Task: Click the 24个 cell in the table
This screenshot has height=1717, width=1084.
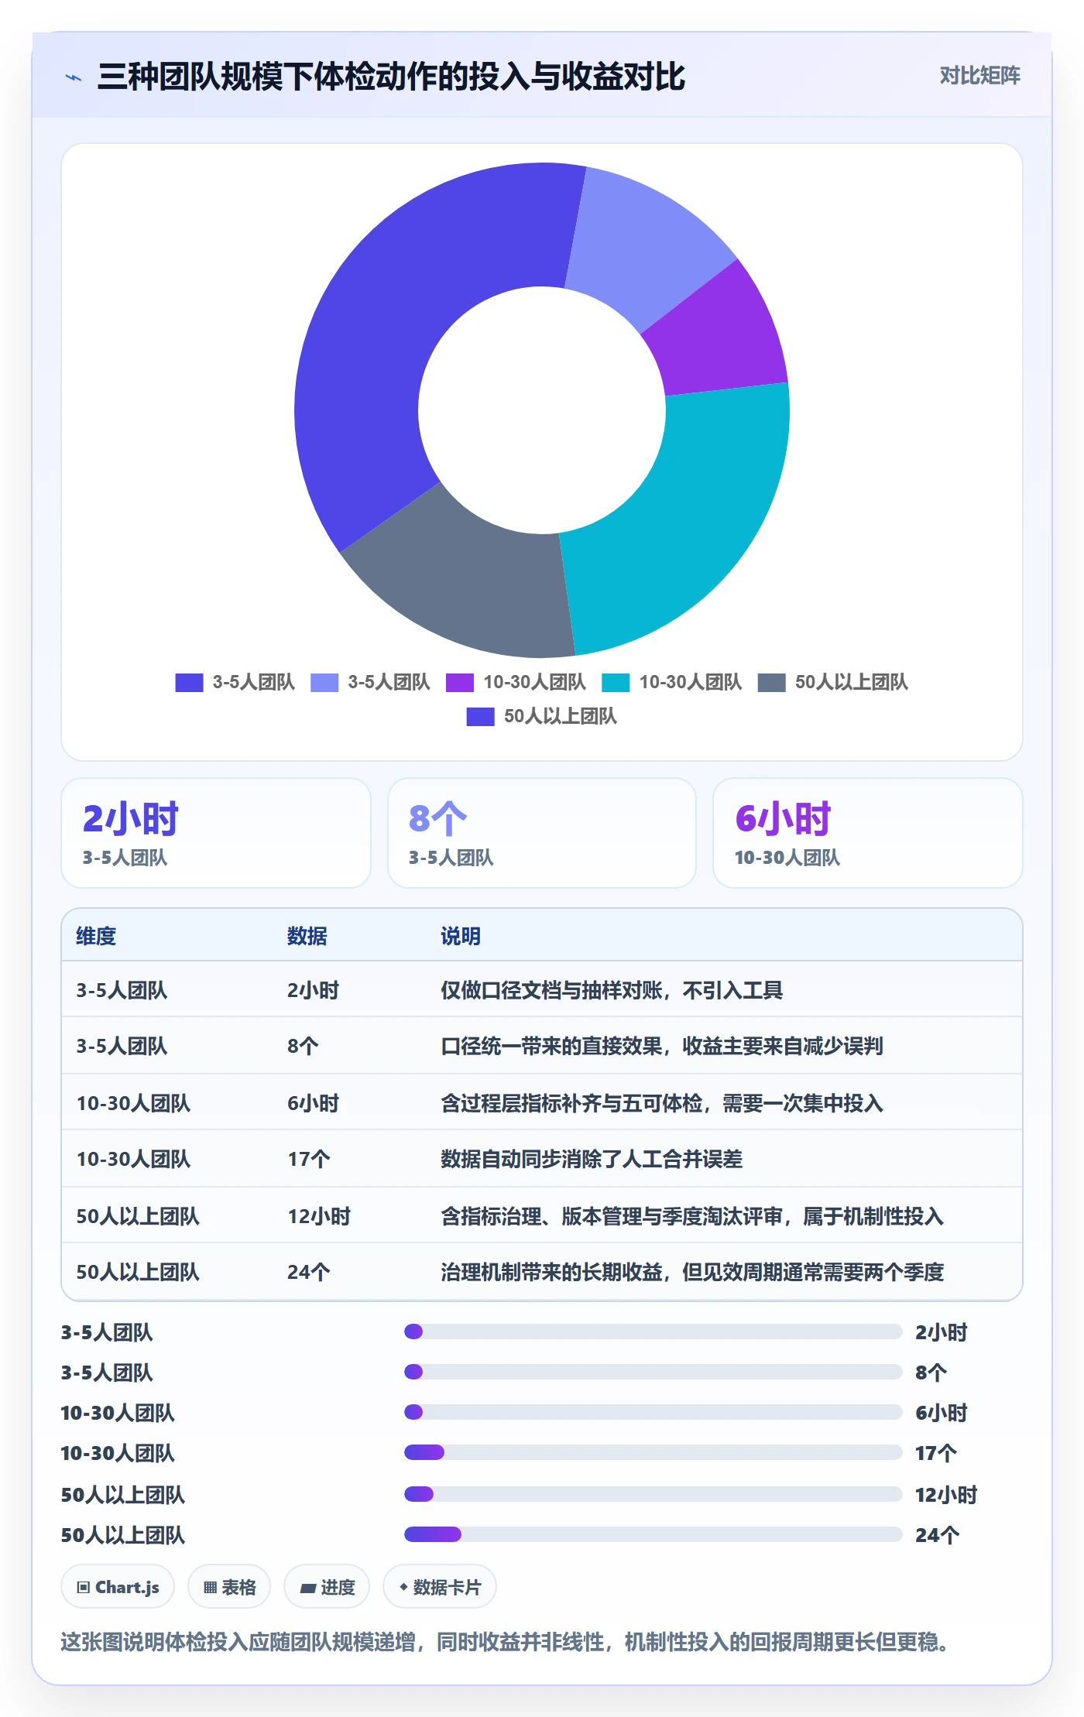Action: 309,1272
